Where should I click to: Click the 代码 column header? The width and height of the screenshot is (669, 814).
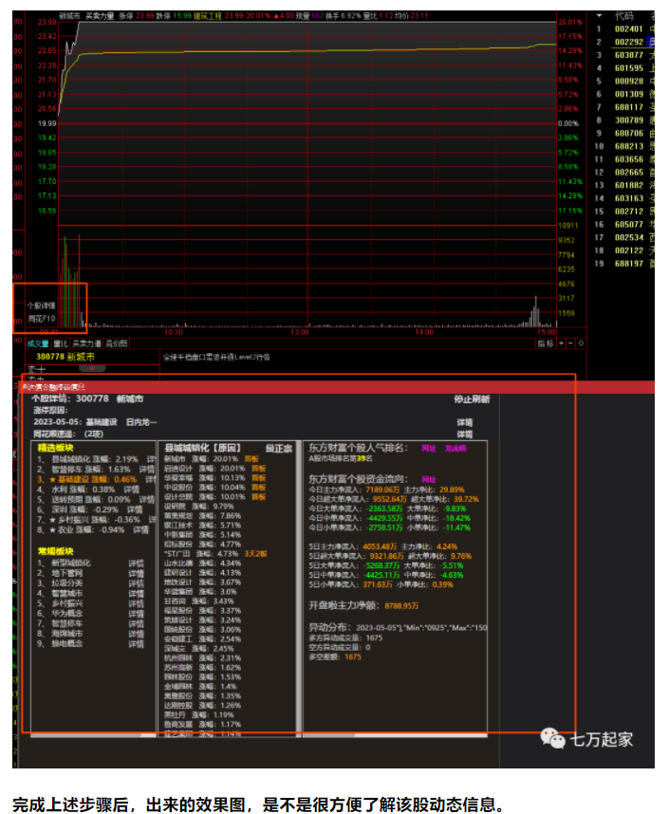click(623, 16)
